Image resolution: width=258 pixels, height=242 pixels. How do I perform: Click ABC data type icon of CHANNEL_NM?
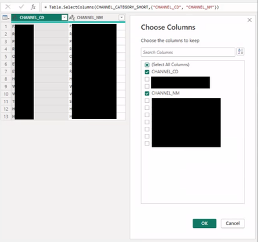[72, 18]
